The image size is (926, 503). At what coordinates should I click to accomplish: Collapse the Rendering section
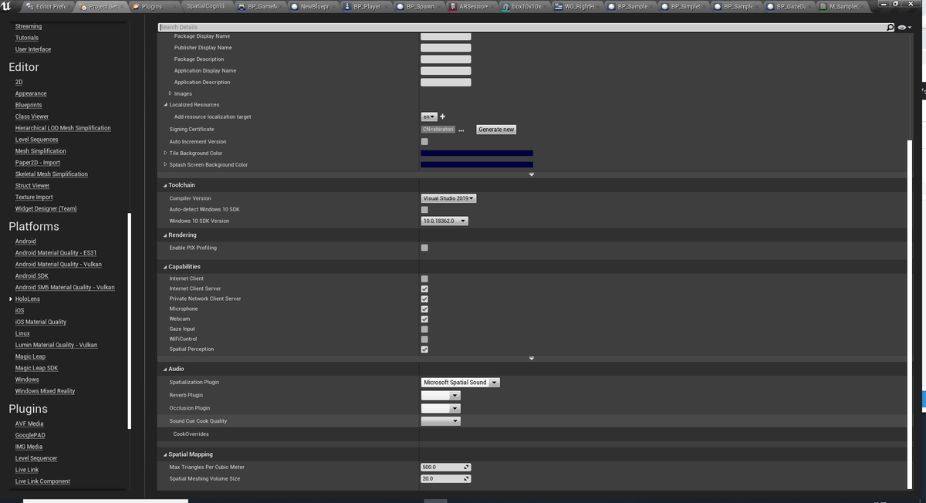165,235
